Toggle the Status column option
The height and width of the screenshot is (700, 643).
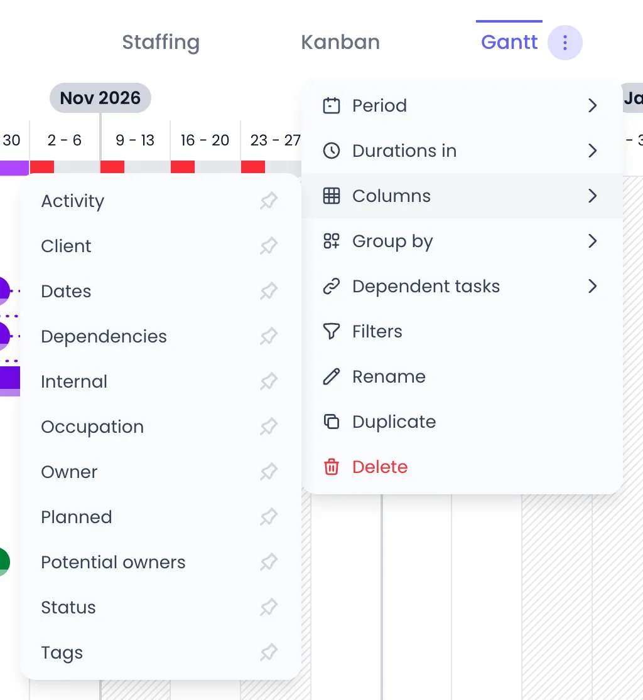[x=160, y=607]
